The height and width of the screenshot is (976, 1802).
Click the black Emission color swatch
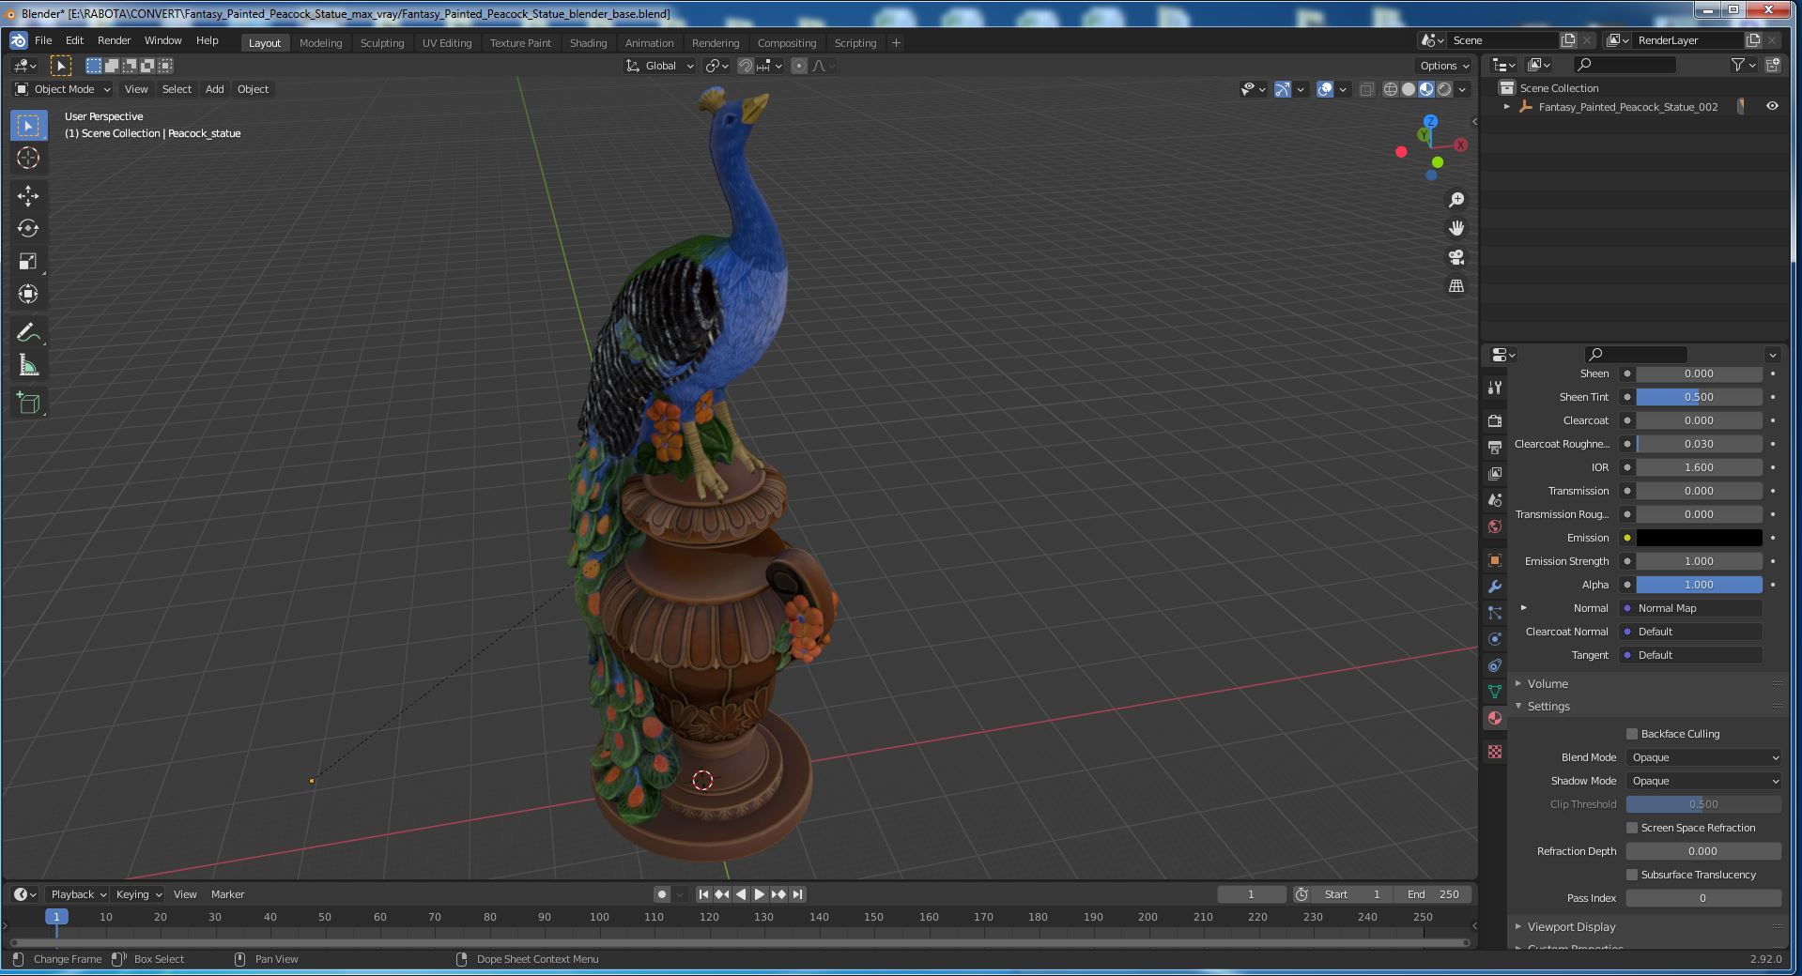tap(1699, 538)
